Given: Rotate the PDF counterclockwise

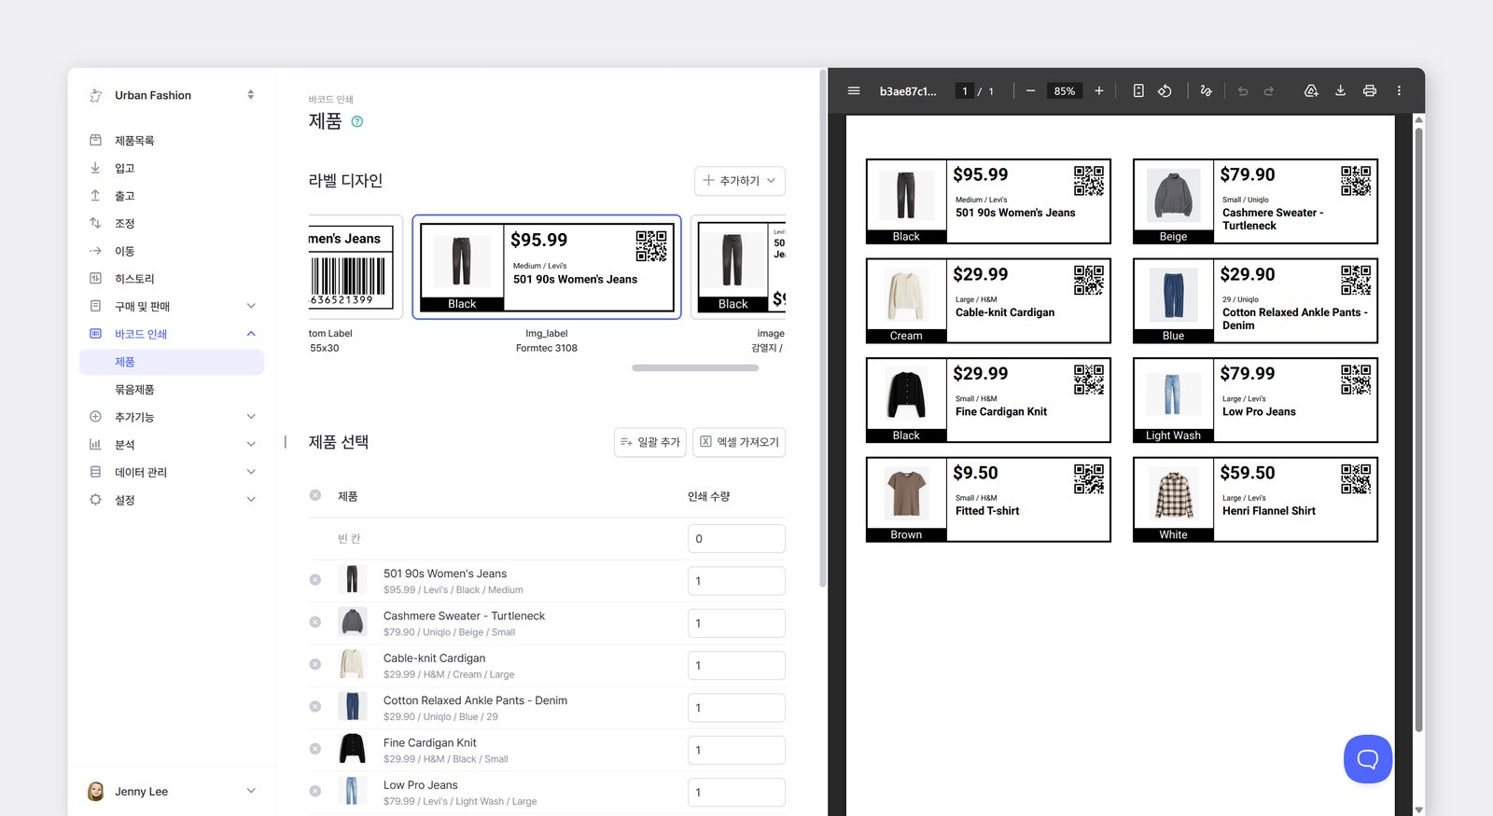Looking at the screenshot, I should click(1165, 90).
